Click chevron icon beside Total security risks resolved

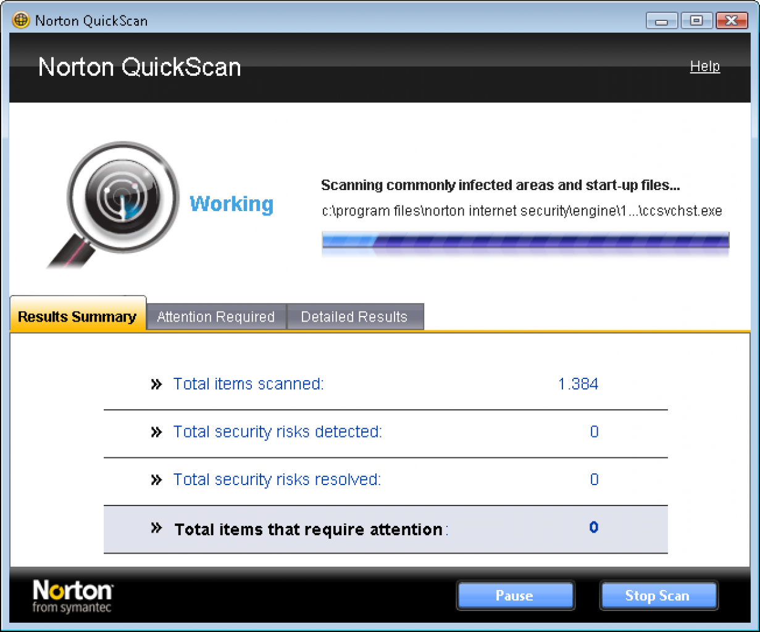tap(156, 480)
